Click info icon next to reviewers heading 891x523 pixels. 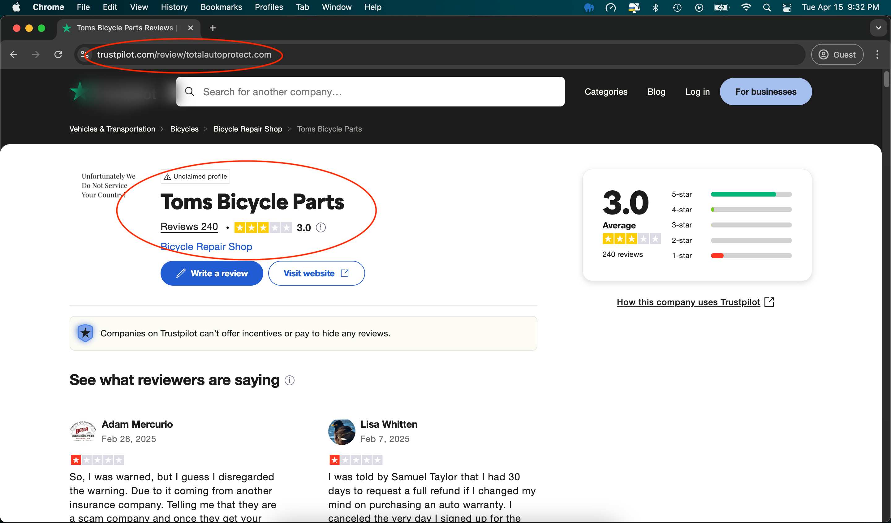[290, 381]
